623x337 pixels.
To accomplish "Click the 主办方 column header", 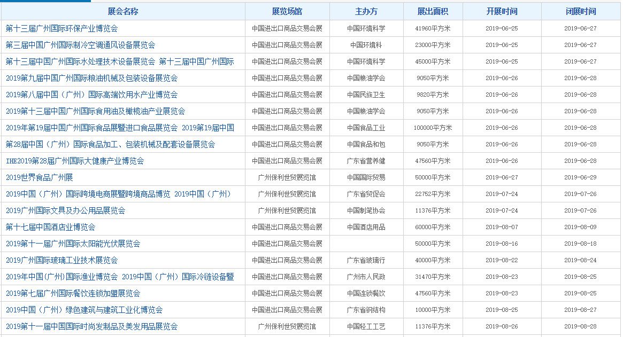I will [366, 12].
